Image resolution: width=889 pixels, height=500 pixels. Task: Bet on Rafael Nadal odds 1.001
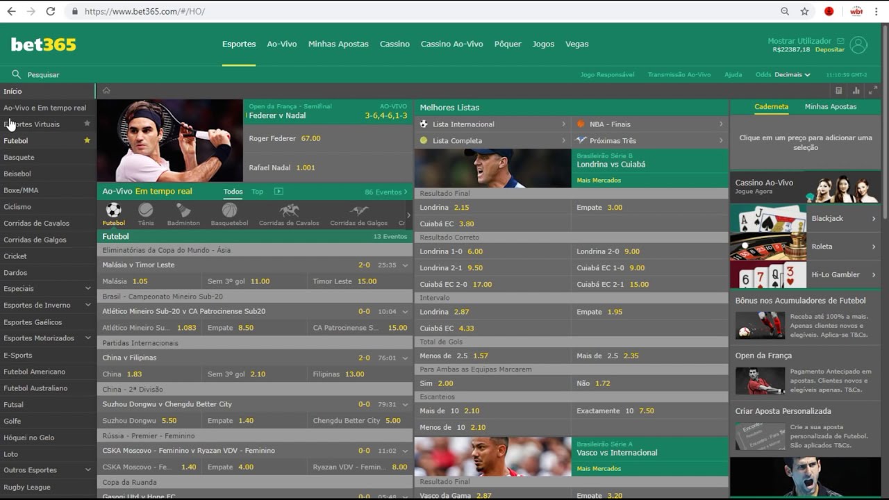pyautogui.click(x=328, y=167)
